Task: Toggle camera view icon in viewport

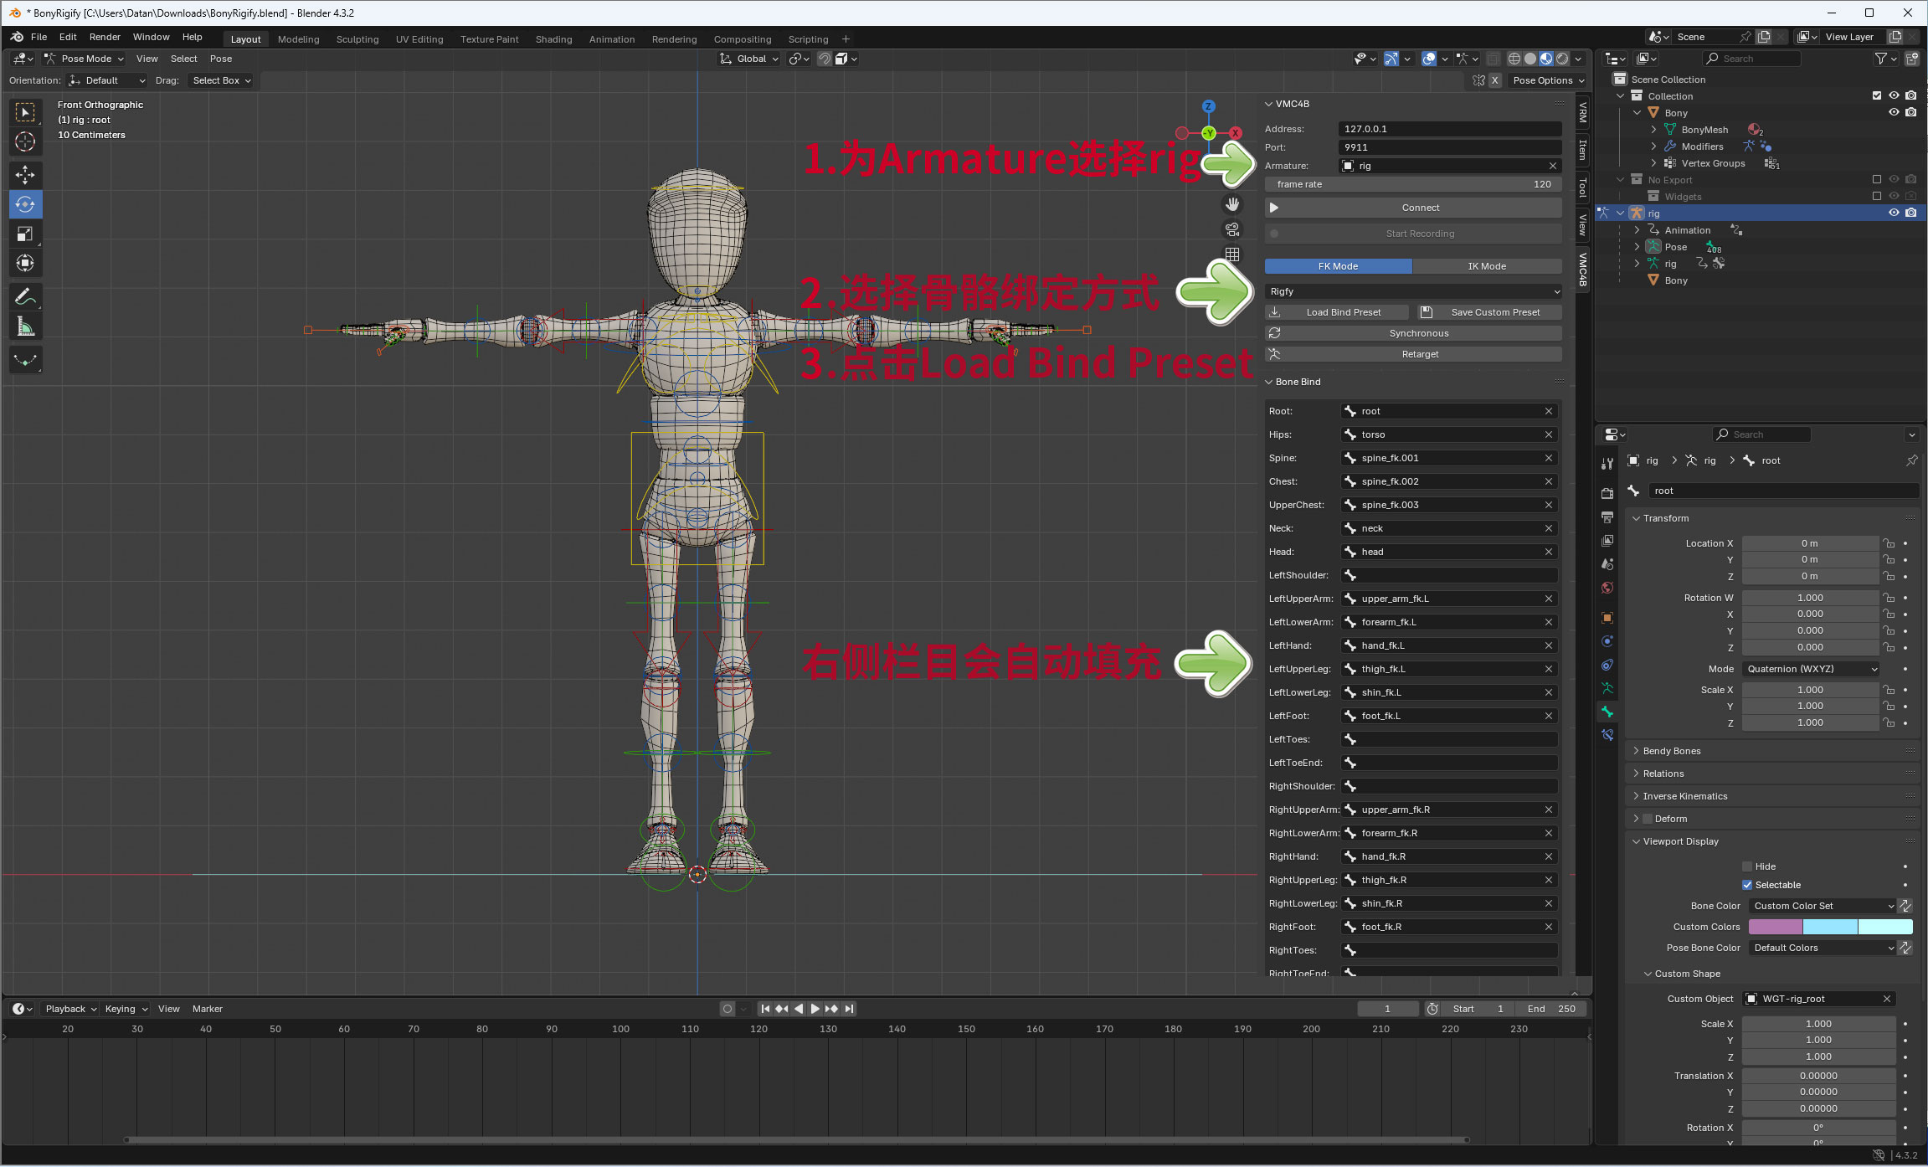Action: pyautogui.click(x=1232, y=229)
